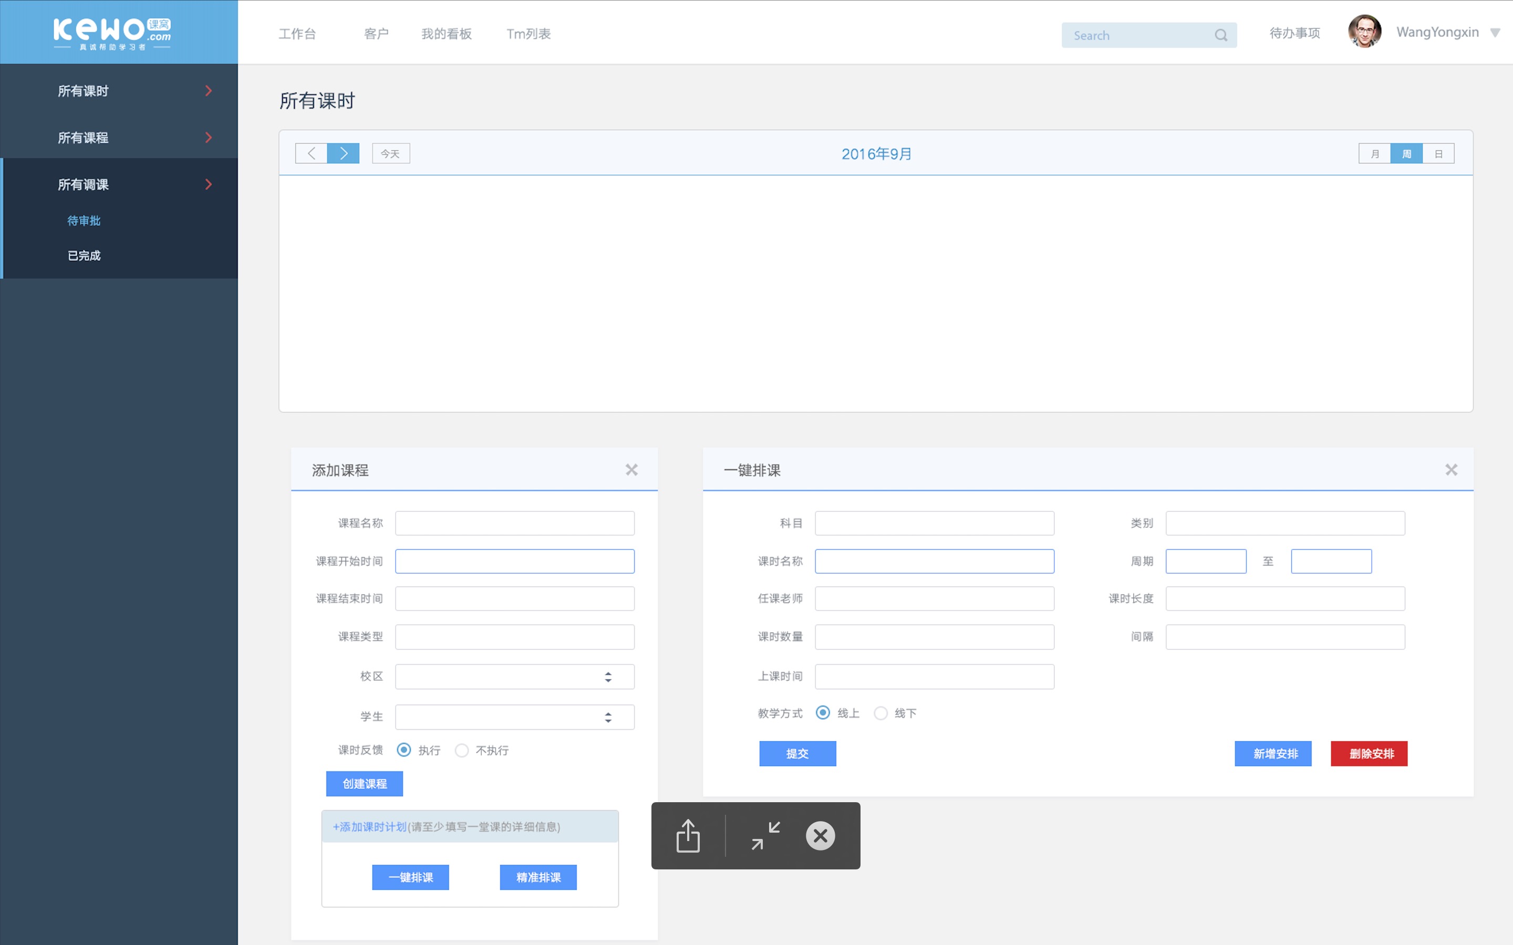1513x945 pixels.
Task: Click the WangYongxin avatar photo
Action: click(1364, 31)
